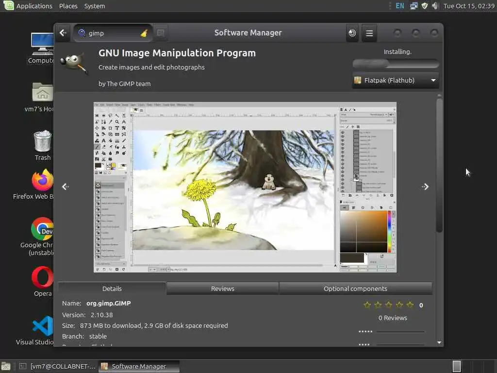Click the scroll down arrow at bottom right
This screenshot has height=373, width=497.
click(439, 342)
